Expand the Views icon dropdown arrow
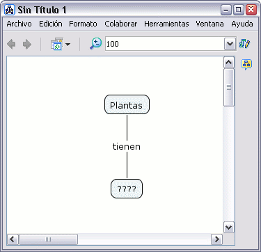 [68, 44]
